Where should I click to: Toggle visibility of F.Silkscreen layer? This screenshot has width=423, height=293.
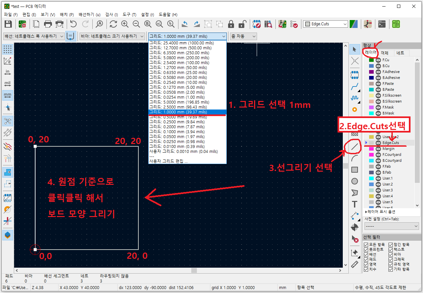click(378, 95)
